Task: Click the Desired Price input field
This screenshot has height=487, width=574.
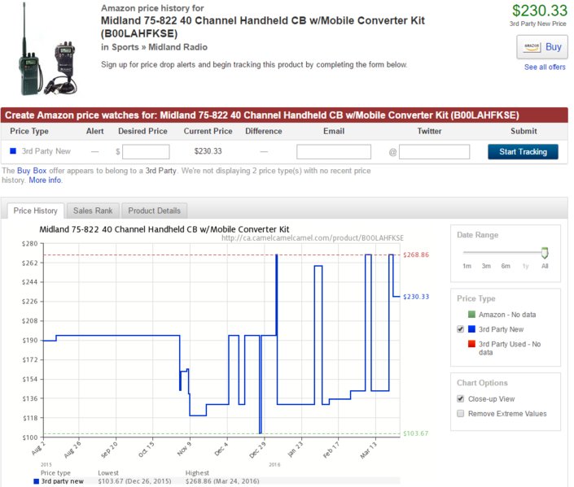Action: [146, 152]
